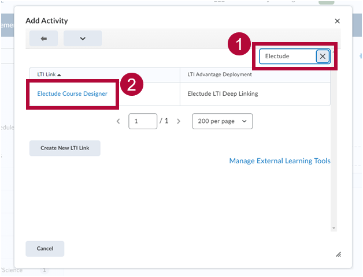The width and height of the screenshot is (363, 277).
Task: Focus the Electude search field
Action: tap(287, 56)
